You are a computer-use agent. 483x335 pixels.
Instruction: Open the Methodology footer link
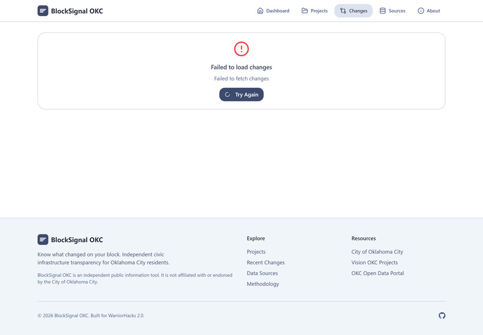262,284
